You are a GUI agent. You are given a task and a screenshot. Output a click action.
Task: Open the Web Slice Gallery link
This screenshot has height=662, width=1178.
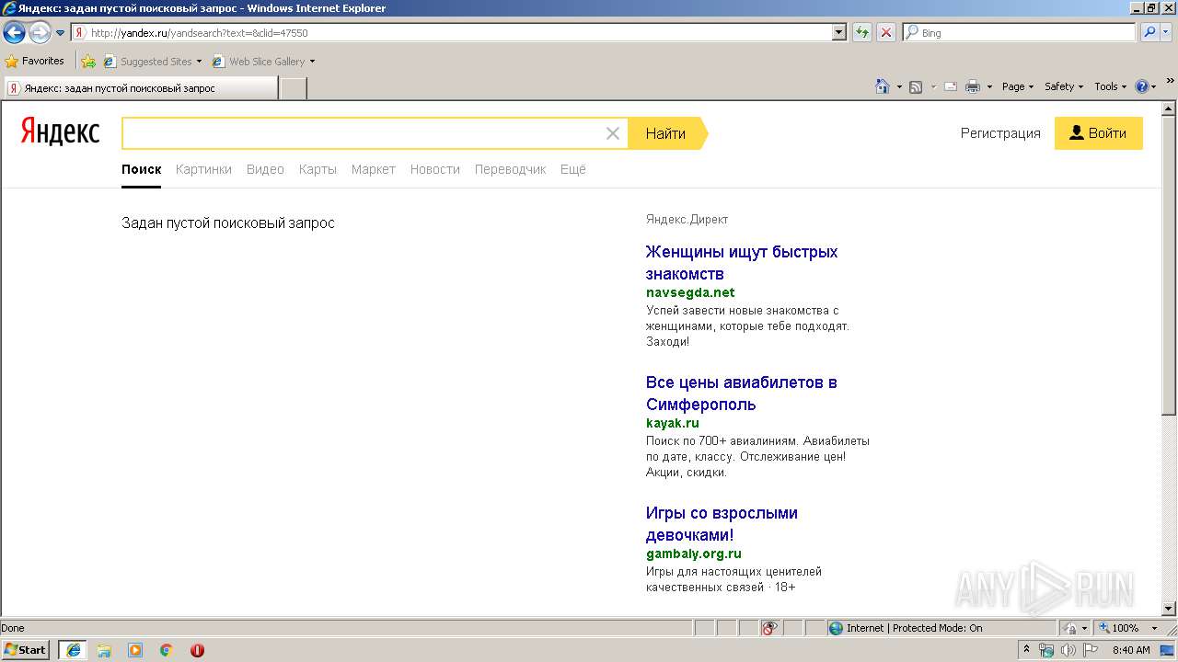[259, 62]
